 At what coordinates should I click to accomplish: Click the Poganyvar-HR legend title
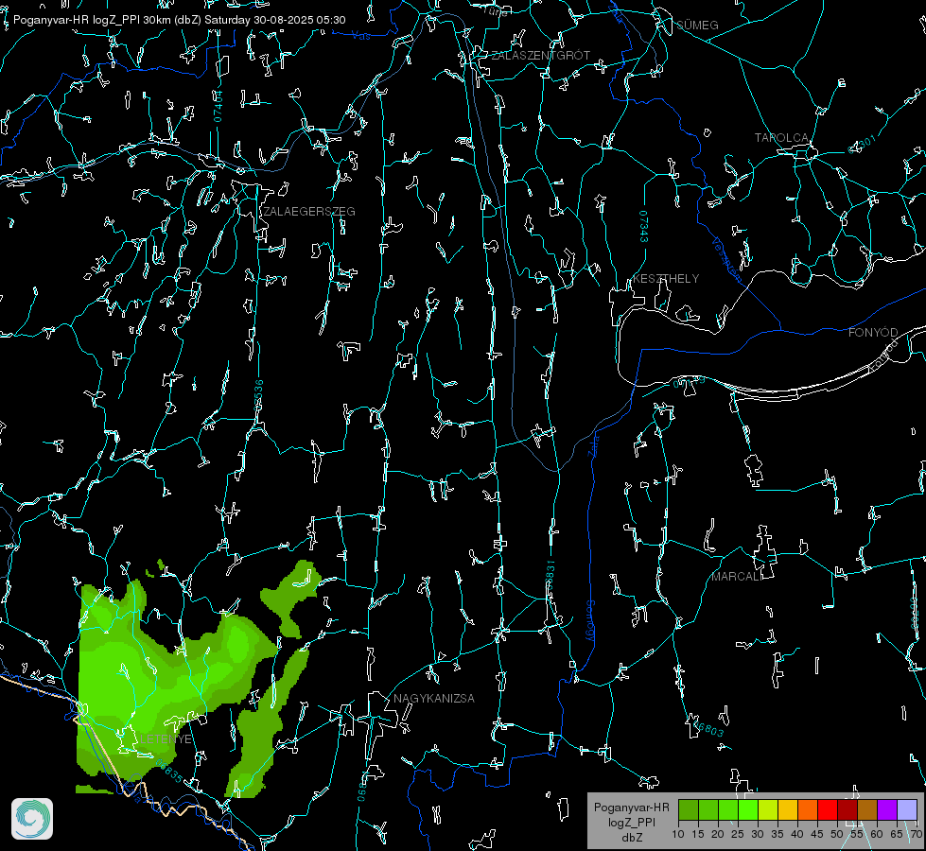point(632,807)
